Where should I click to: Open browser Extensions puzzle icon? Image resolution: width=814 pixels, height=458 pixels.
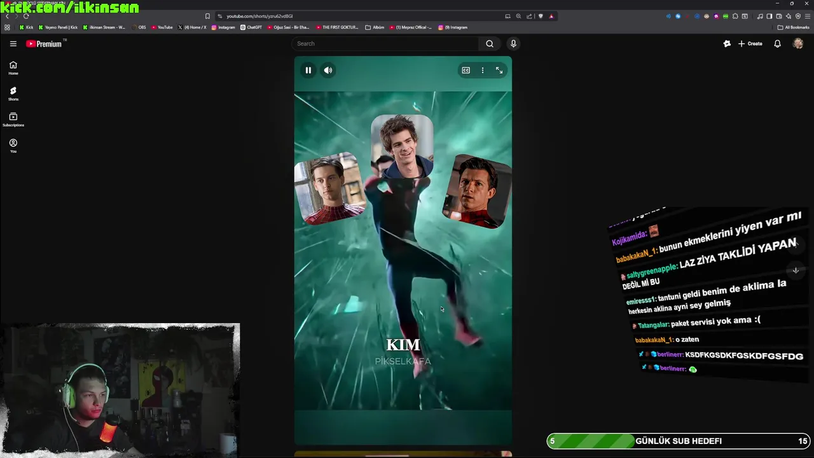[735, 16]
